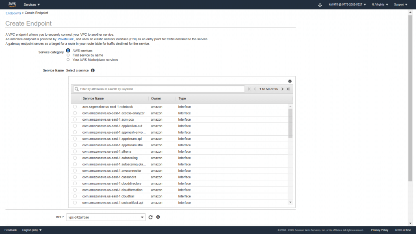Select the AWS services radio option
The image size is (416, 234).
(x=68, y=50)
